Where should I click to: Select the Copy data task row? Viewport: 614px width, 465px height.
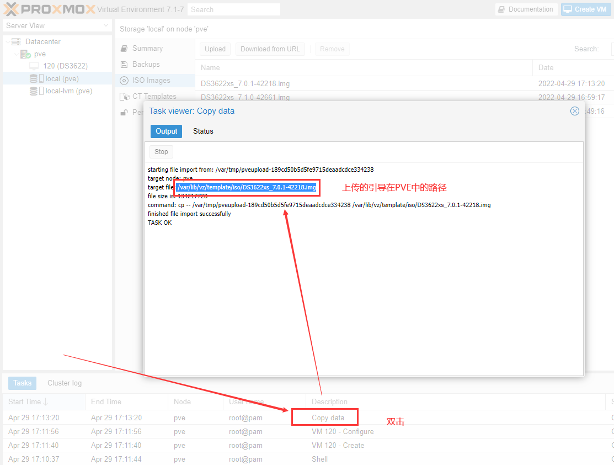coord(308,418)
